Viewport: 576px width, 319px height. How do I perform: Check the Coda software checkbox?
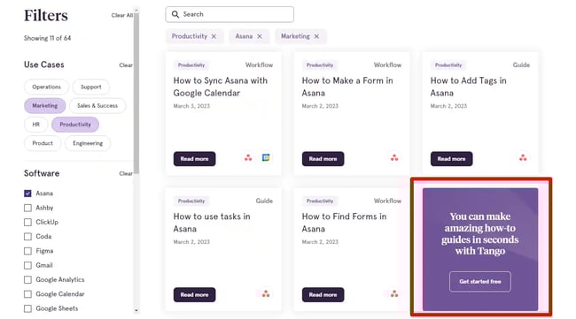point(27,237)
